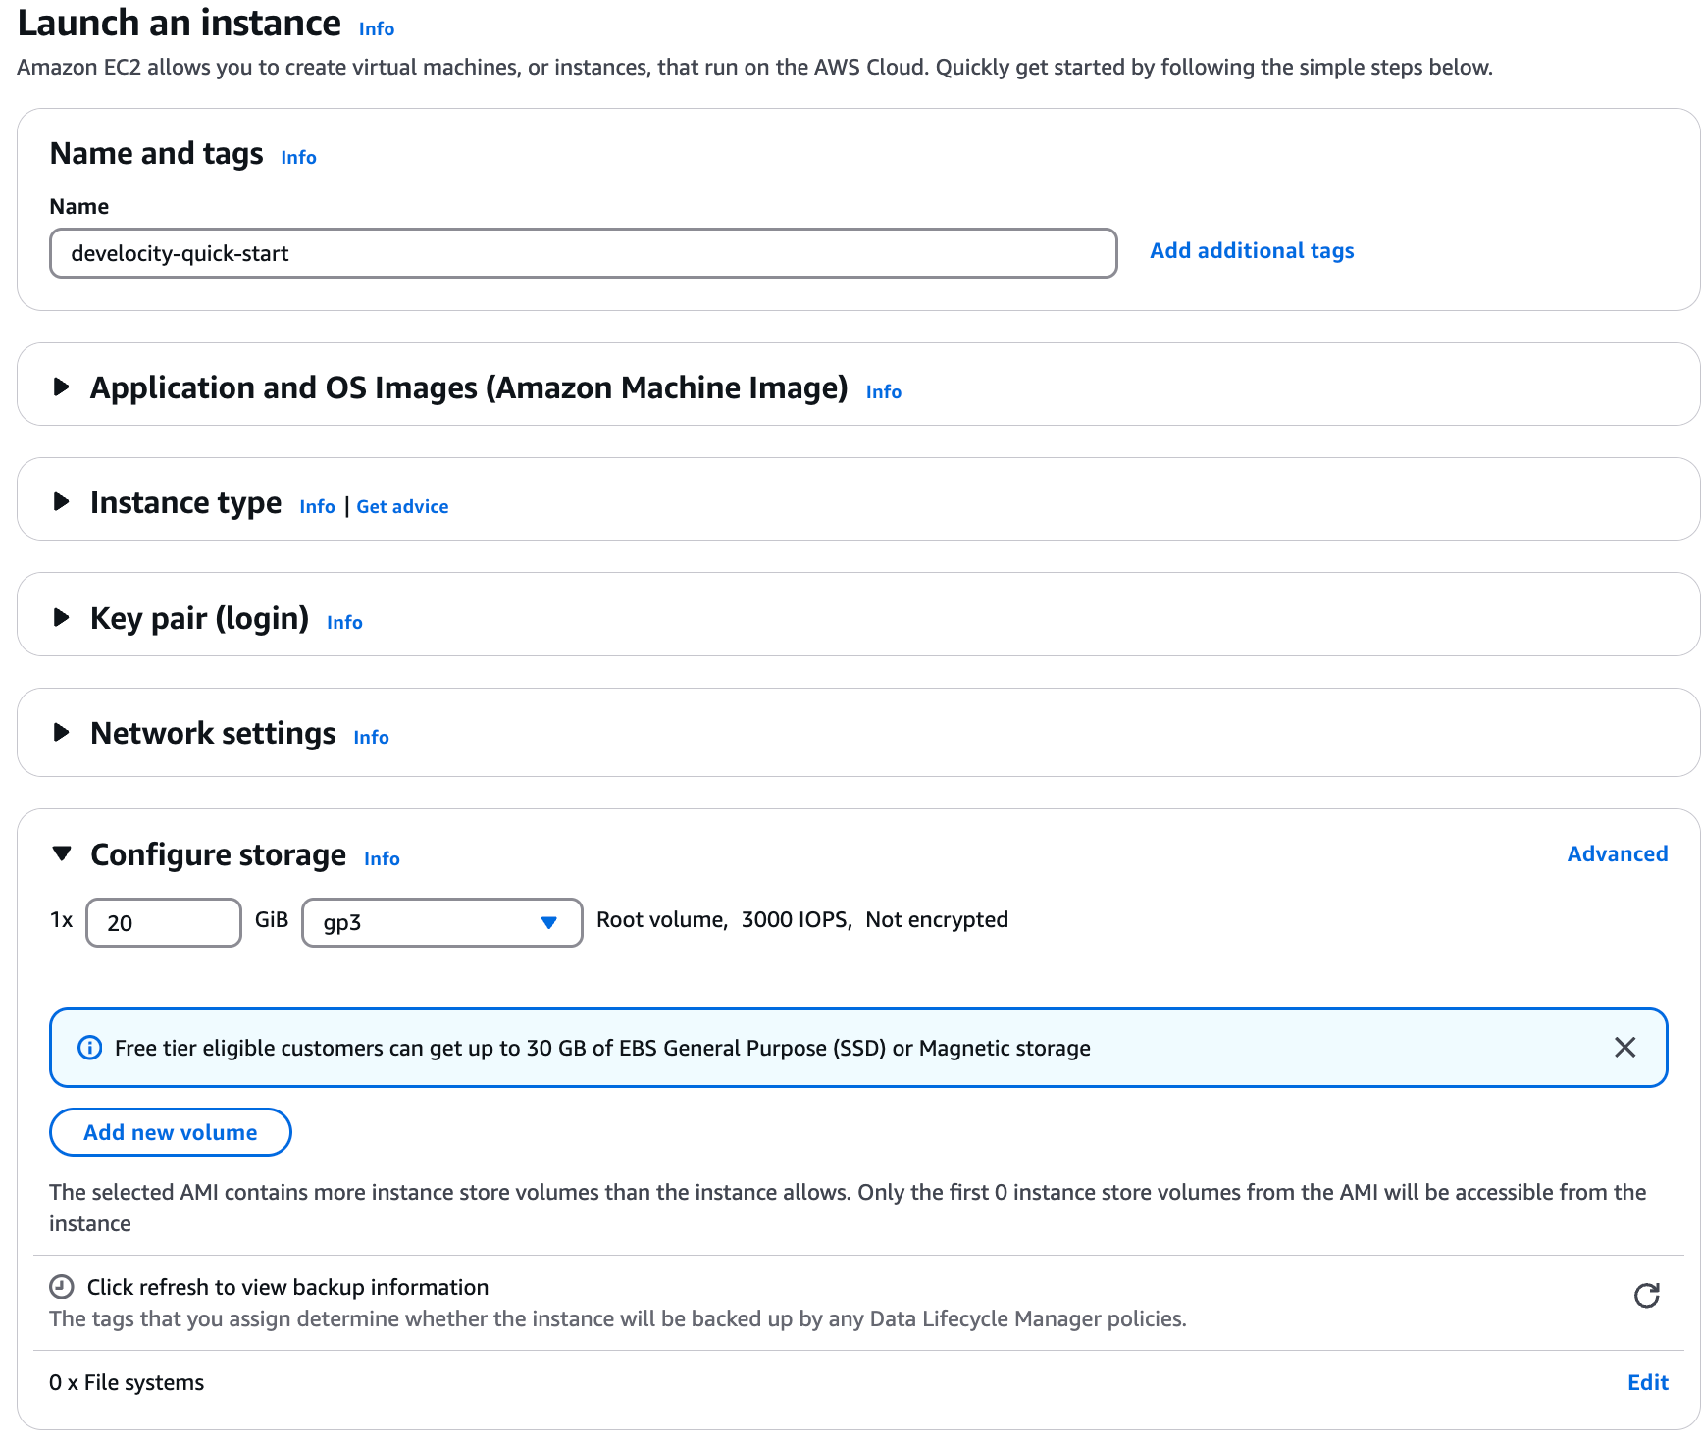Click the info circle in the free tier banner
The height and width of the screenshot is (1446, 1701).
point(89,1048)
